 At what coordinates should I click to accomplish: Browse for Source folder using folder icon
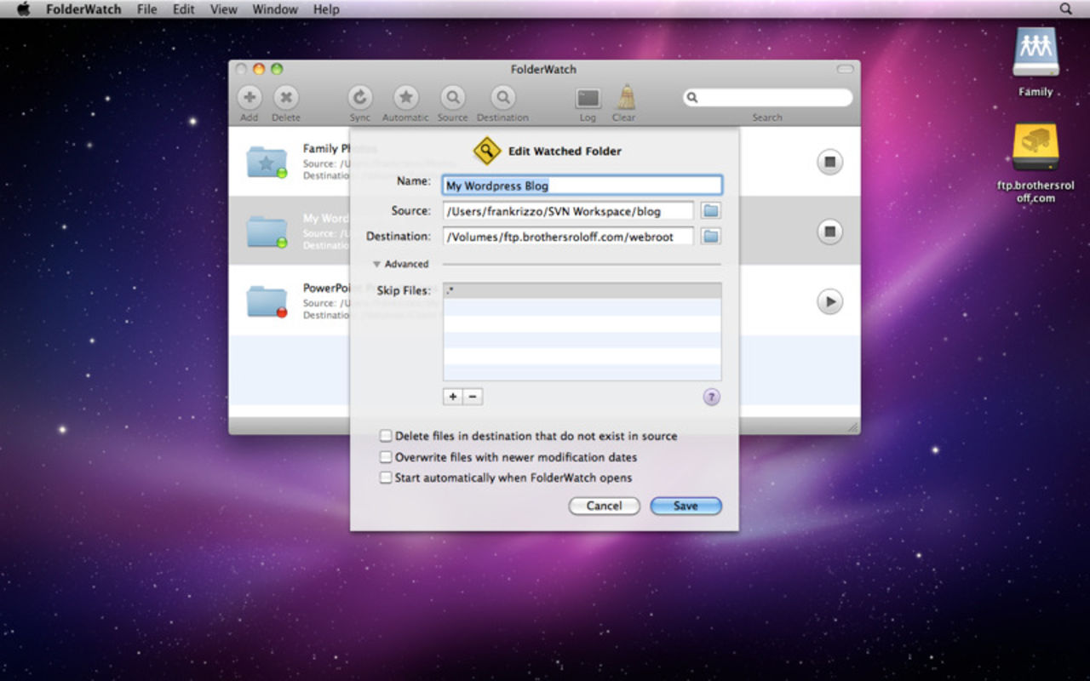coord(710,211)
